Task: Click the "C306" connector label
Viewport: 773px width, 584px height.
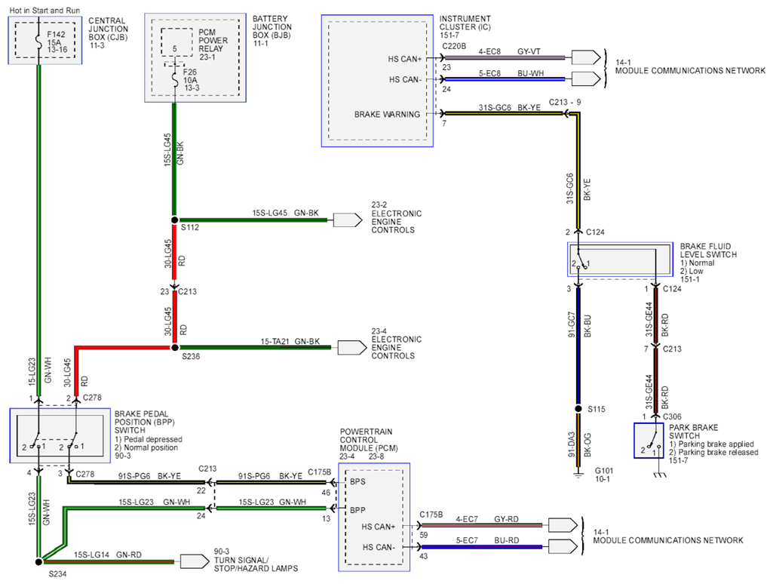Action: coord(673,416)
